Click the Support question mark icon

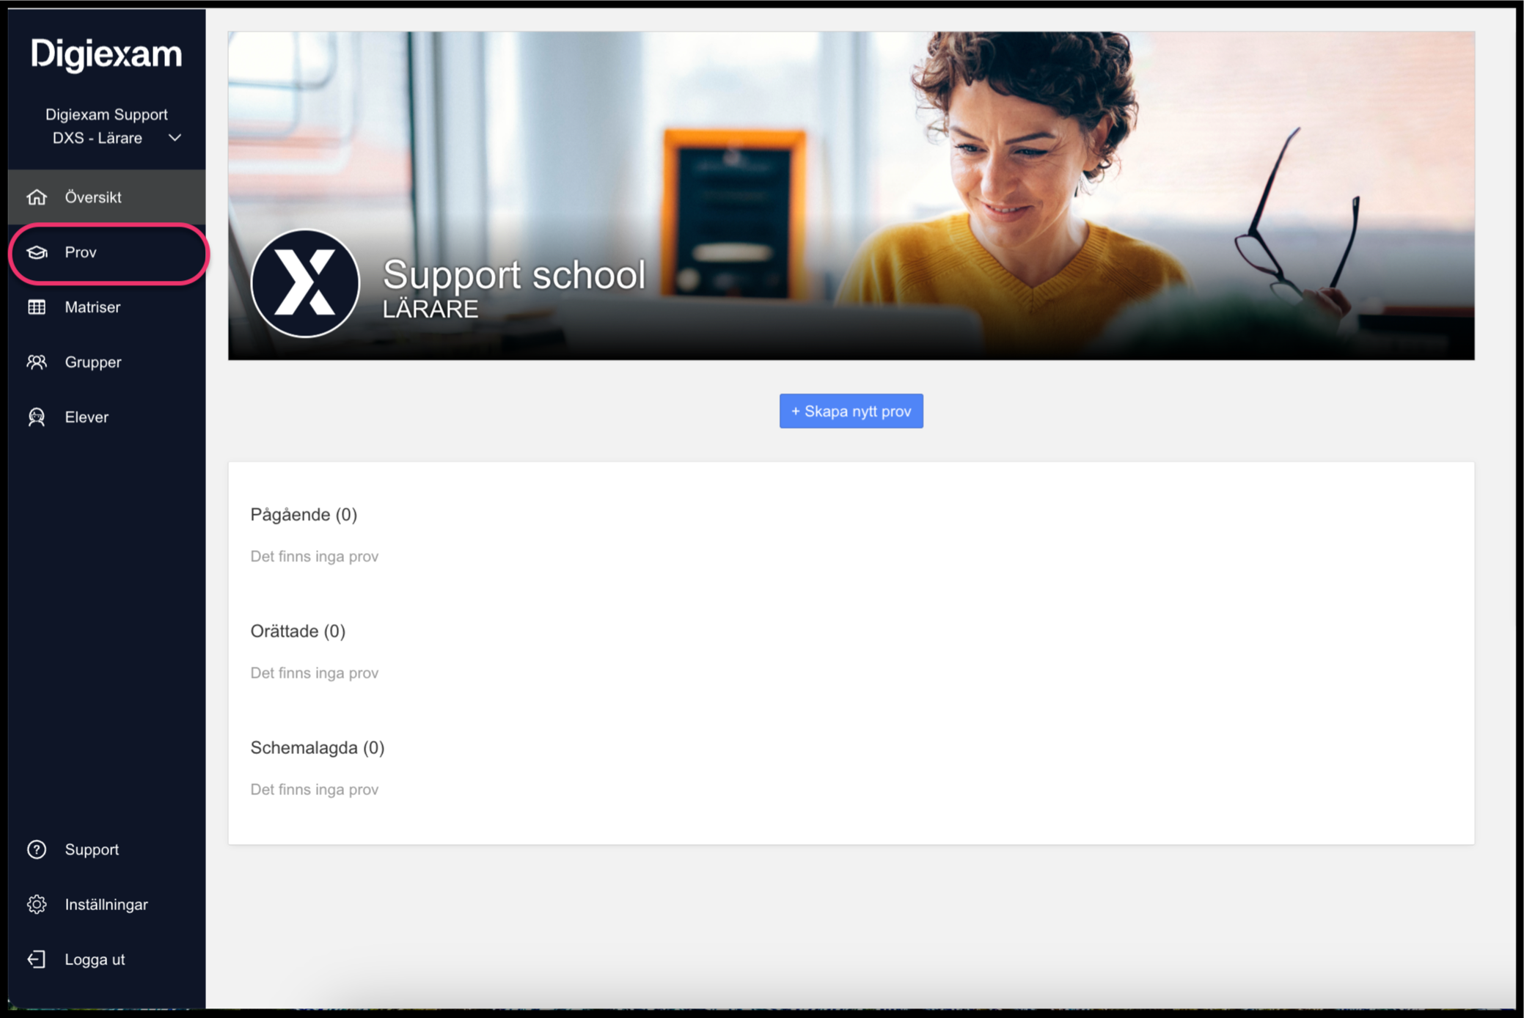coord(37,849)
